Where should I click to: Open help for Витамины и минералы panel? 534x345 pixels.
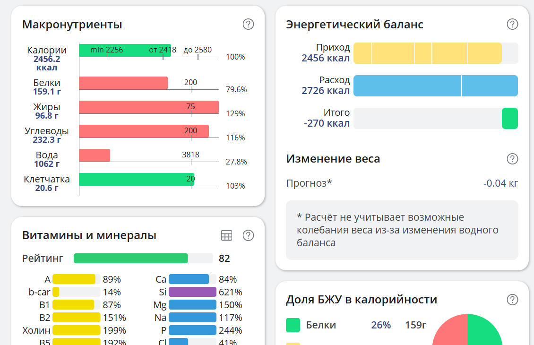pos(248,235)
